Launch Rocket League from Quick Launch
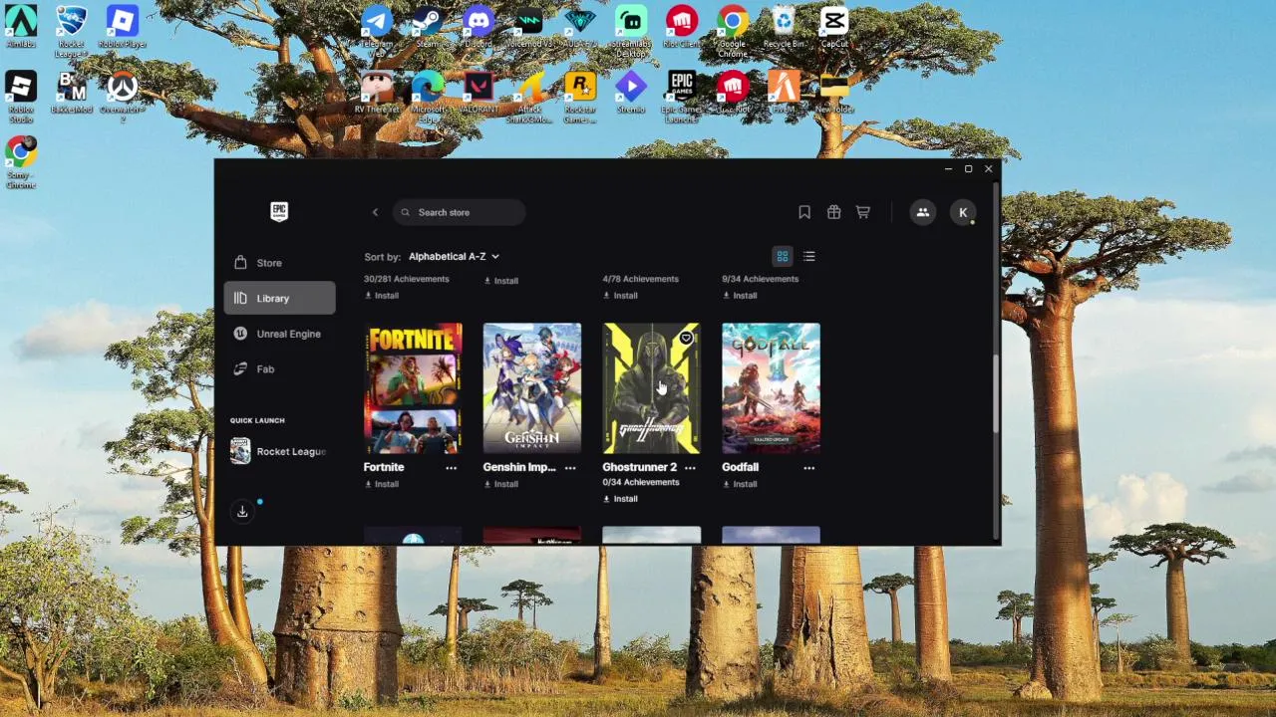 point(279,451)
